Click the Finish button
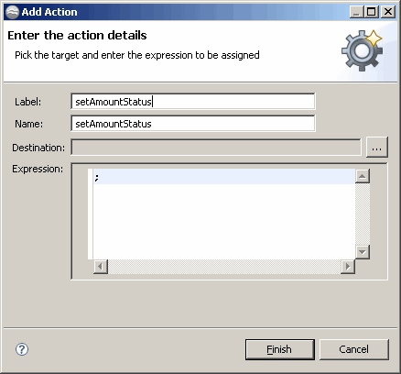 pyautogui.click(x=280, y=349)
